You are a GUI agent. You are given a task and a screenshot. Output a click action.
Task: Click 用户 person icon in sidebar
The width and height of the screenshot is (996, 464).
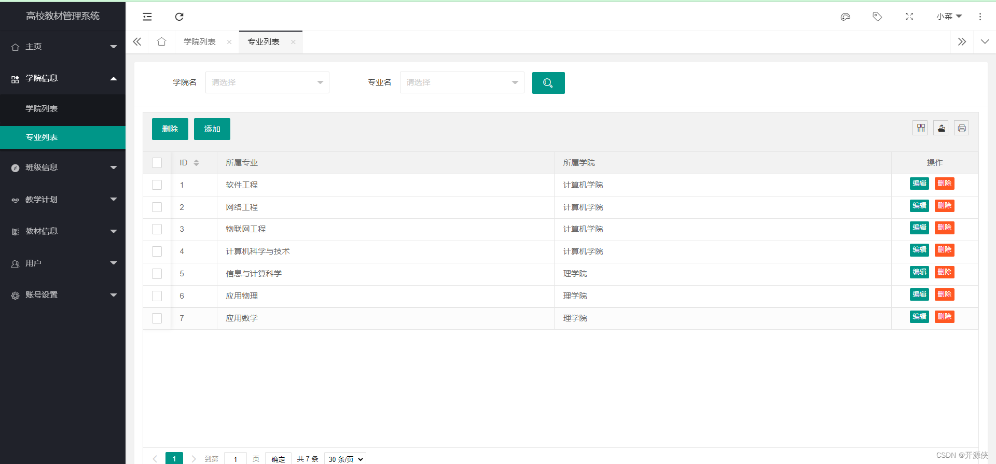(15, 264)
